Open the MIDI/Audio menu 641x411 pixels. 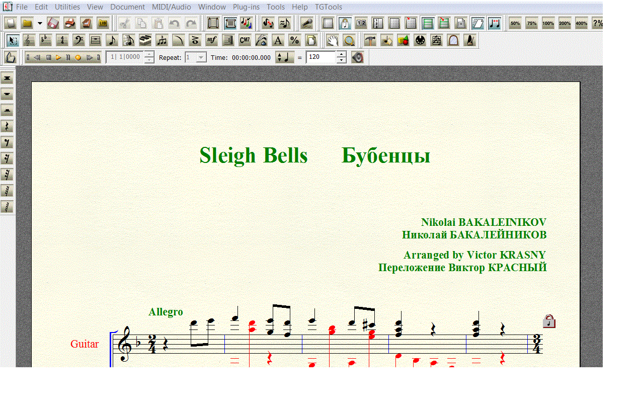click(172, 7)
